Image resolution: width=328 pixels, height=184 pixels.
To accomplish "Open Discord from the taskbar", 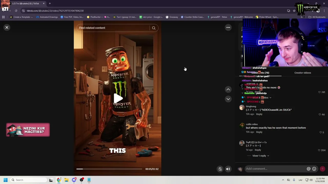I will point(74,180).
